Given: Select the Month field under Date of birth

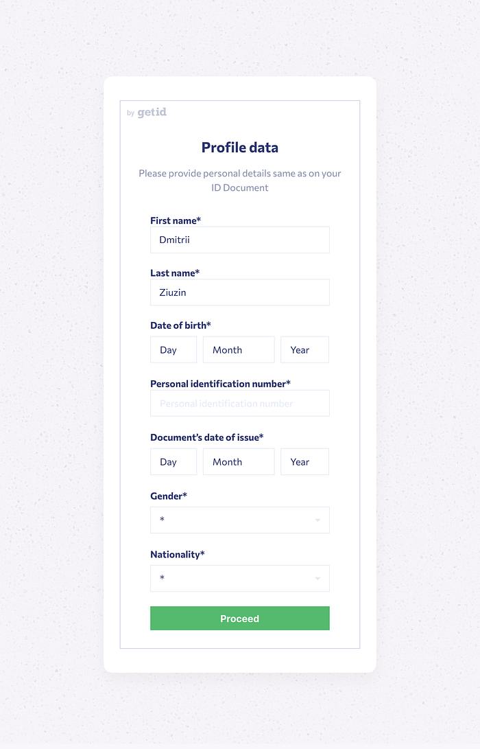Looking at the screenshot, I should (x=239, y=349).
